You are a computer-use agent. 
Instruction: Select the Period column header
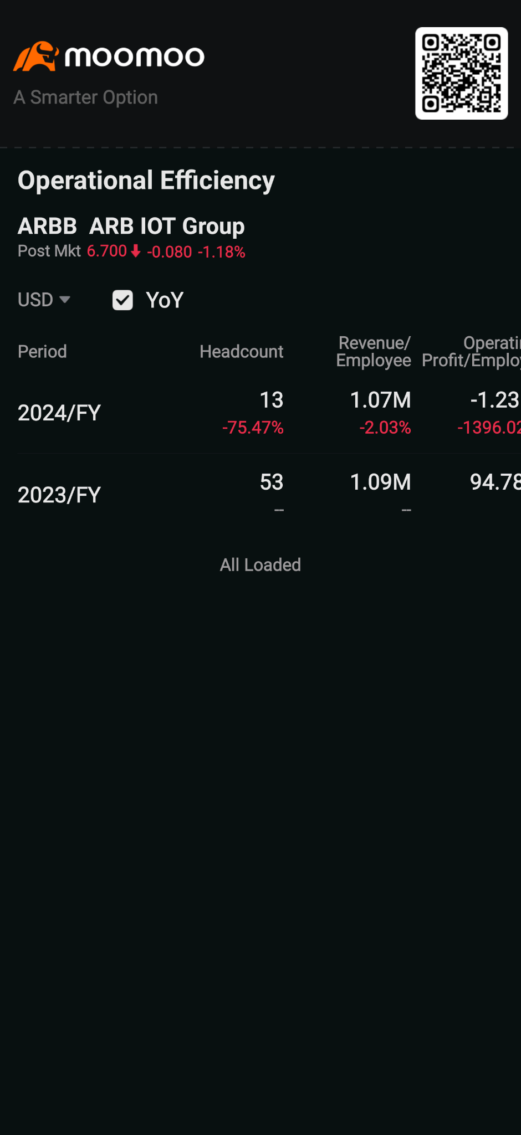coord(42,351)
